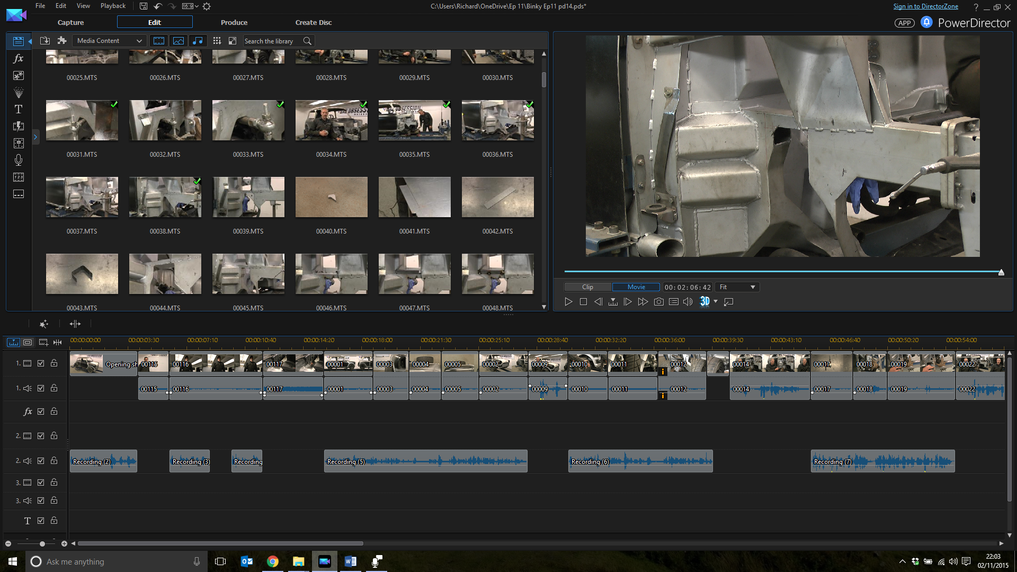
Task: Lock audio track 2 with the padlock
Action: [54, 461]
